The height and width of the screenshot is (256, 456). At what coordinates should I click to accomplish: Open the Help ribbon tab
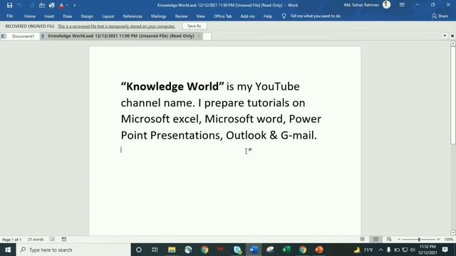coord(268,16)
